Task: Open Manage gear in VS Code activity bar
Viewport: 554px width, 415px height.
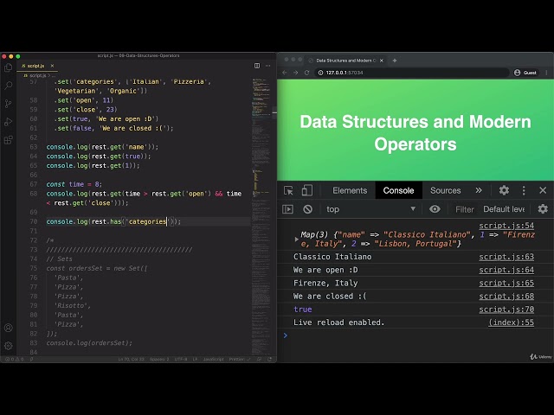Action: 8,346
